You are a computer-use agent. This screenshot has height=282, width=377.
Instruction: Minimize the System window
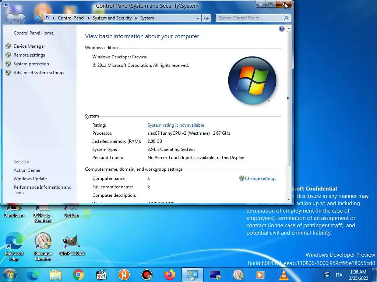260,4
